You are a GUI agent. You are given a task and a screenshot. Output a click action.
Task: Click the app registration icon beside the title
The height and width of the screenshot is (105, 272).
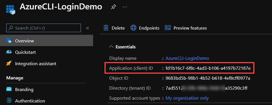coord(11,10)
